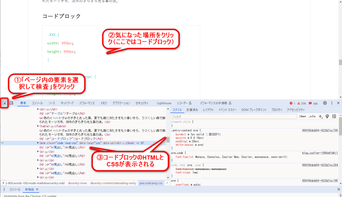Viewport: 342px width, 197px height.
Task: Click the ellipsis inside the pre element
Action: coord(123,143)
